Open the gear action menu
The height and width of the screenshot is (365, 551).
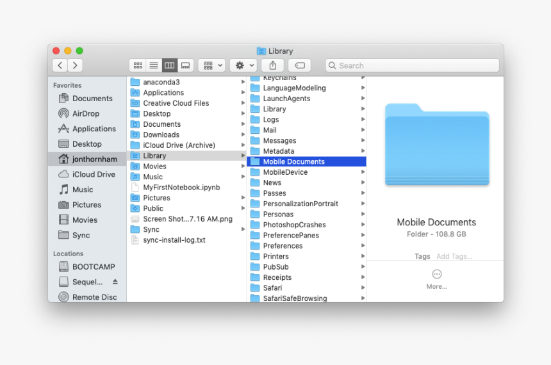click(243, 65)
